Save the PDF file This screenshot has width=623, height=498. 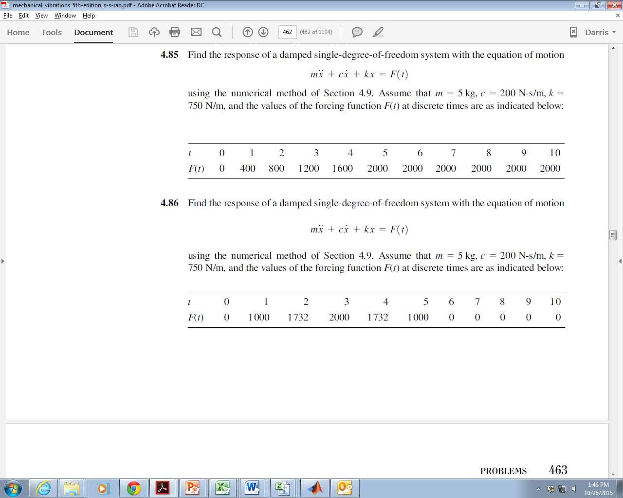pos(132,32)
